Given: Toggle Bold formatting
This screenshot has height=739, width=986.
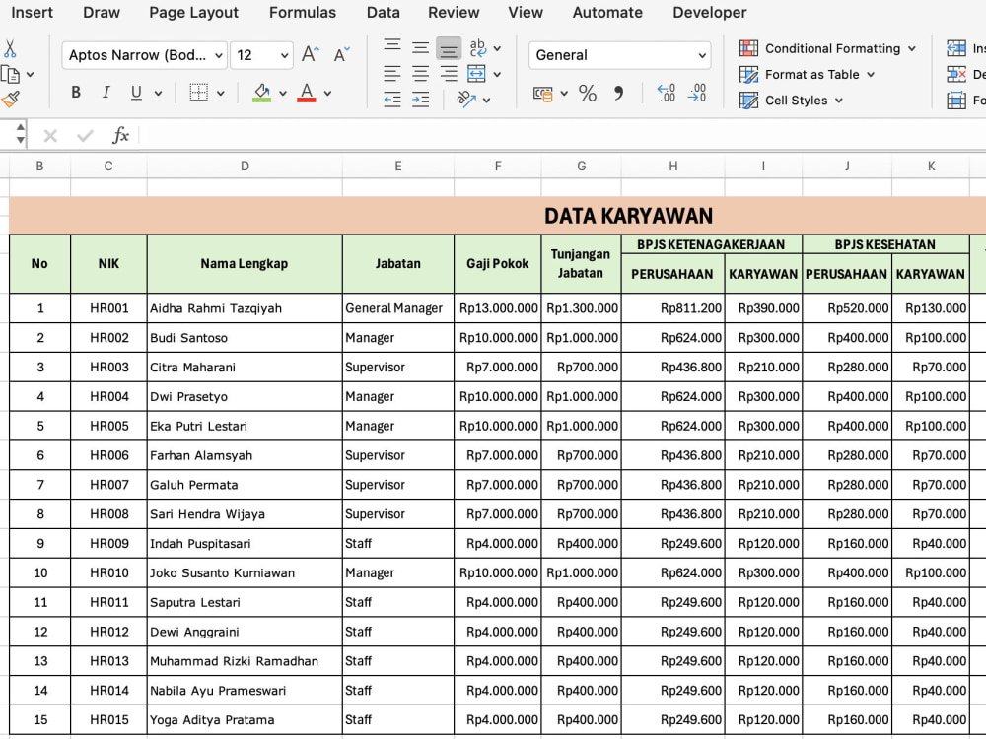Looking at the screenshot, I should (76, 93).
